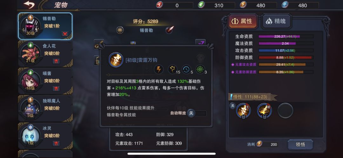Viewport: 343px width, 158px height.
Task: Select the 食人花 pet entry
Action: pos(45,54)
